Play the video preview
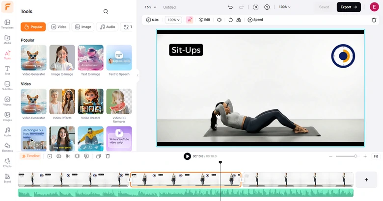 (187, 156)
